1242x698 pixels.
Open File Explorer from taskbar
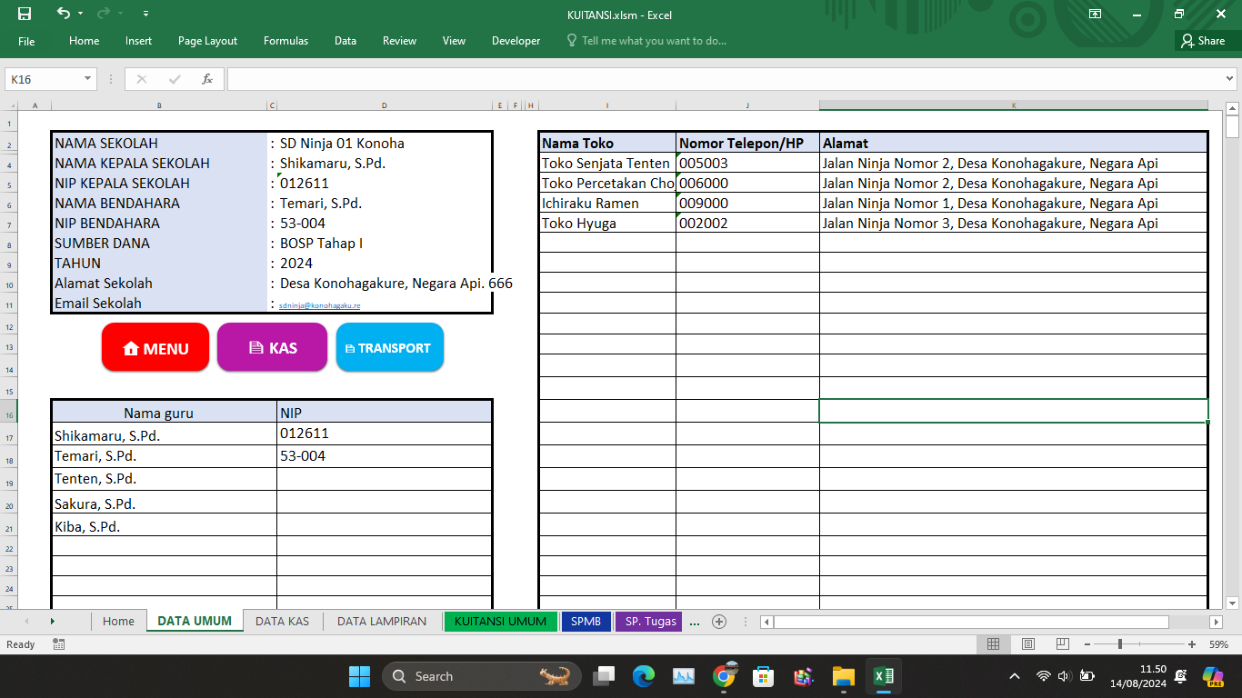(x=844, y=676)
